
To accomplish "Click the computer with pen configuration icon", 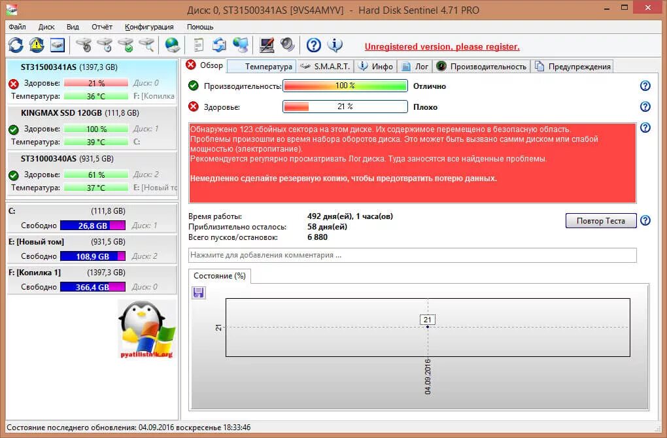I will coord(267,45).
